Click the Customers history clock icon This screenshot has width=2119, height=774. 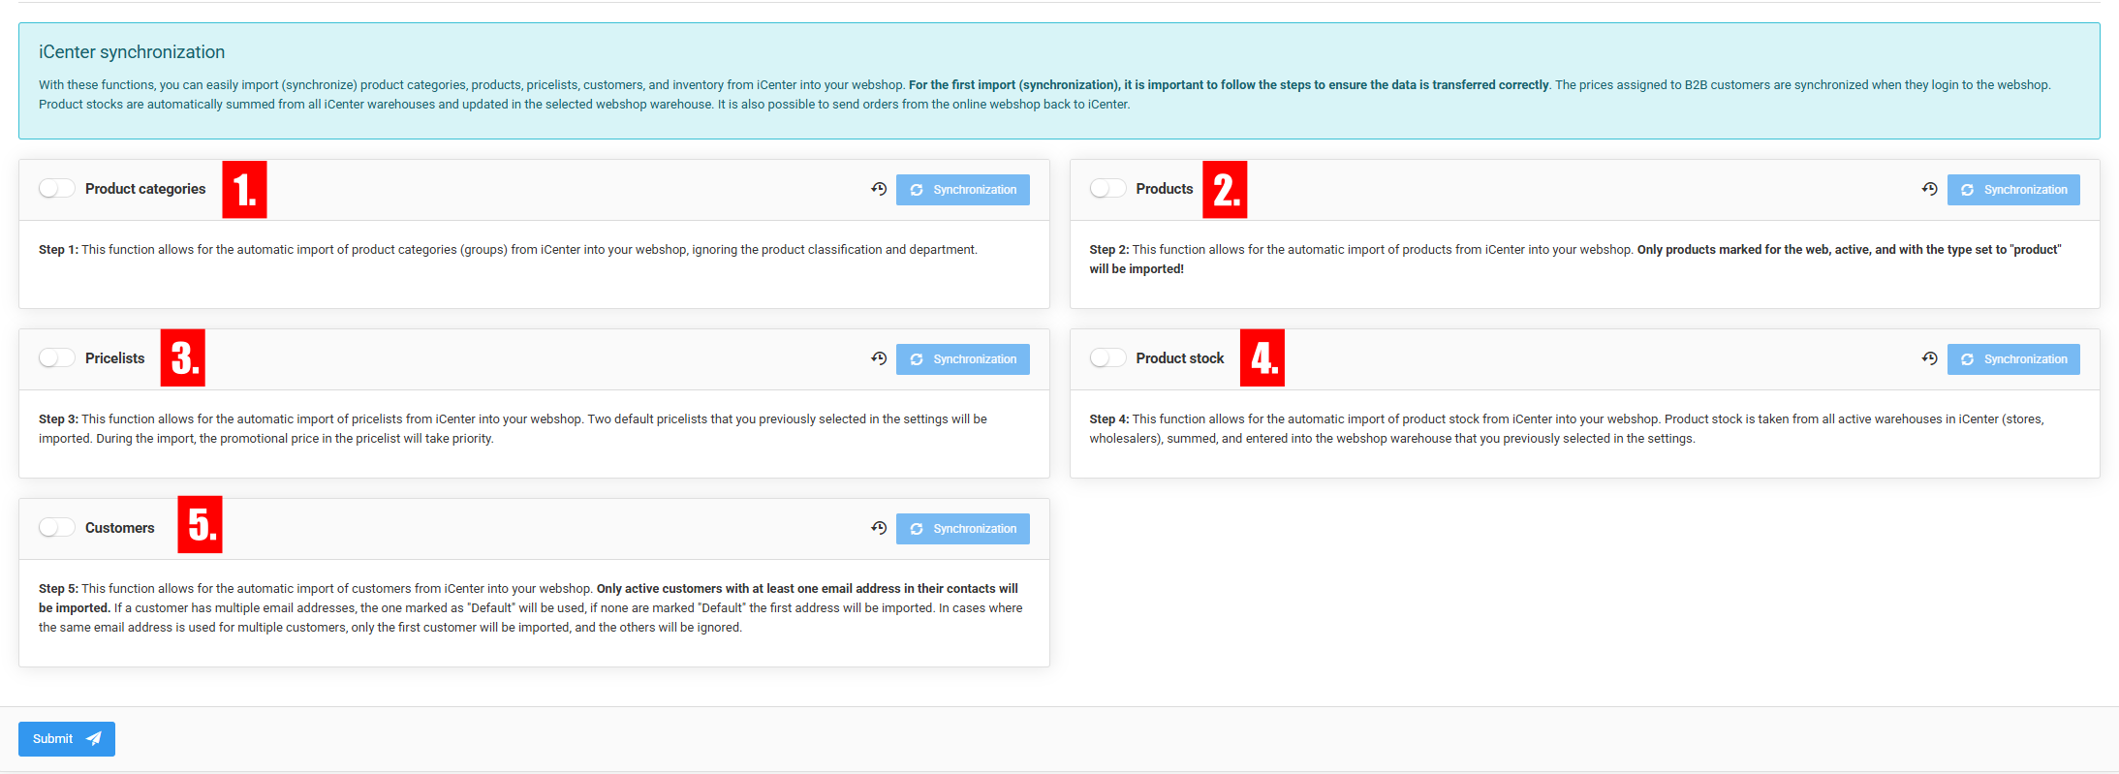click(879, 528)
